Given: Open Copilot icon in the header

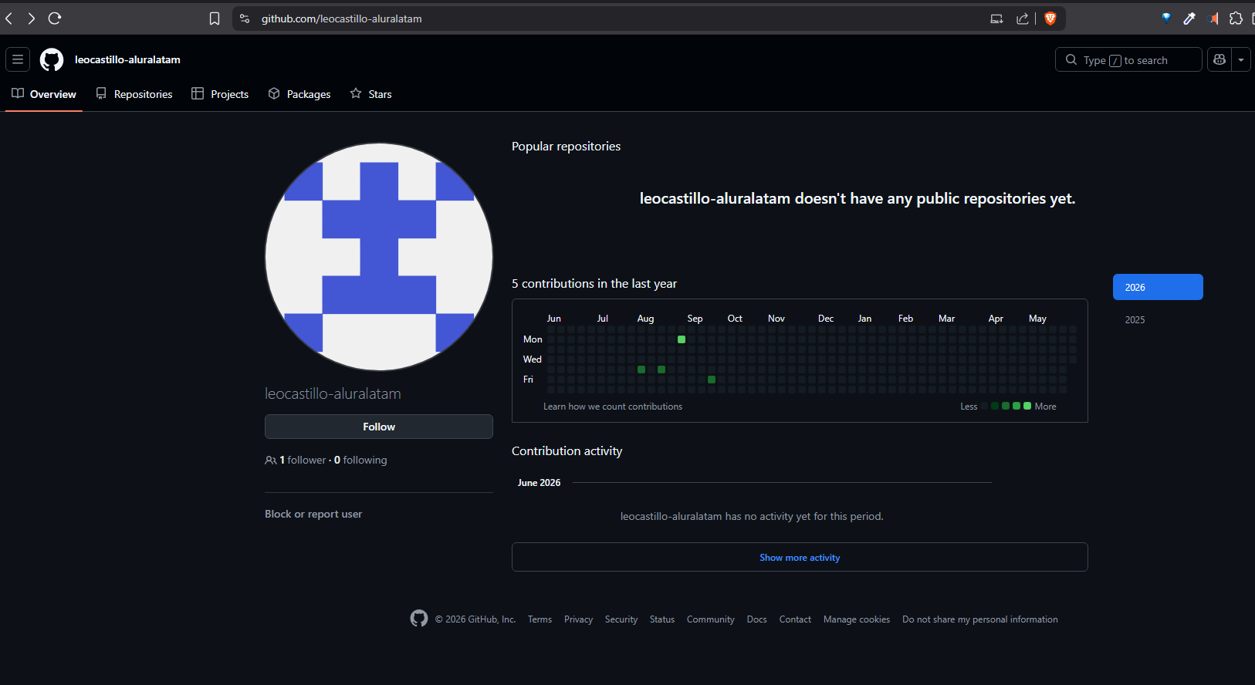Looking at the screenshot, I should point(1219,59).
